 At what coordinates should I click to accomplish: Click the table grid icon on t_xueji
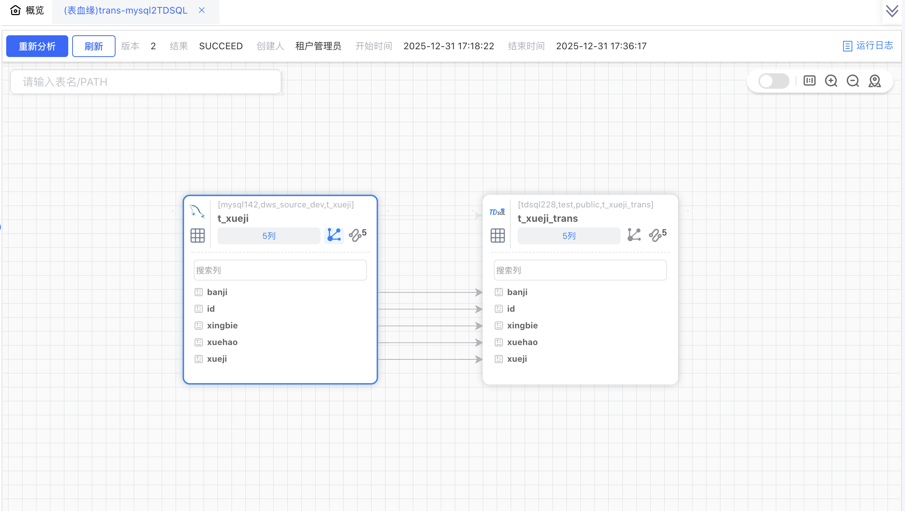point(197,235)
